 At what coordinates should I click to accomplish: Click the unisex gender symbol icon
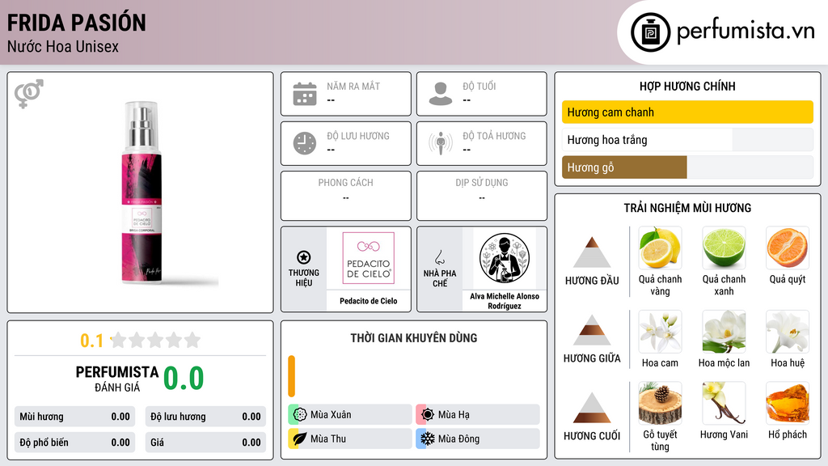coord(29,94)
